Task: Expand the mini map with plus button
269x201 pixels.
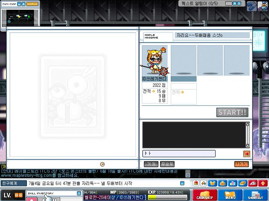Action: click(x=24, y=4)
